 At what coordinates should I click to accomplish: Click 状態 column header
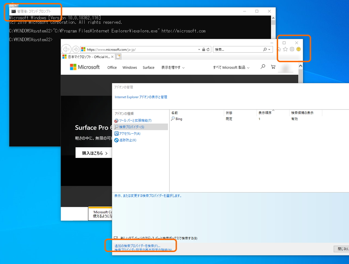[x=240, y=113]
